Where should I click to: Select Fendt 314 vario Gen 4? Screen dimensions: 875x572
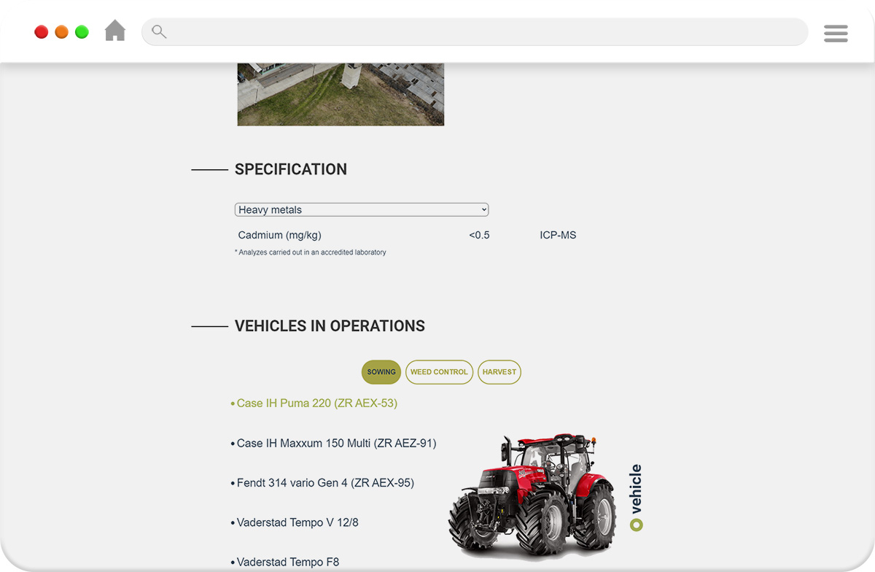324,482
